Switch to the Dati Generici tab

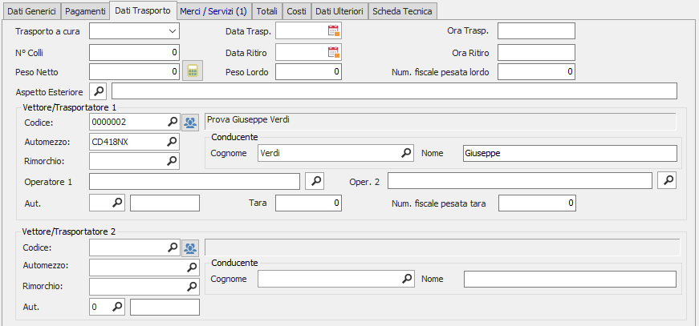30,10
